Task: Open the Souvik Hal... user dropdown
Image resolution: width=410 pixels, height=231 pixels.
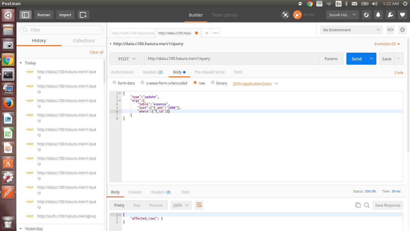Action: coord(342,15)
